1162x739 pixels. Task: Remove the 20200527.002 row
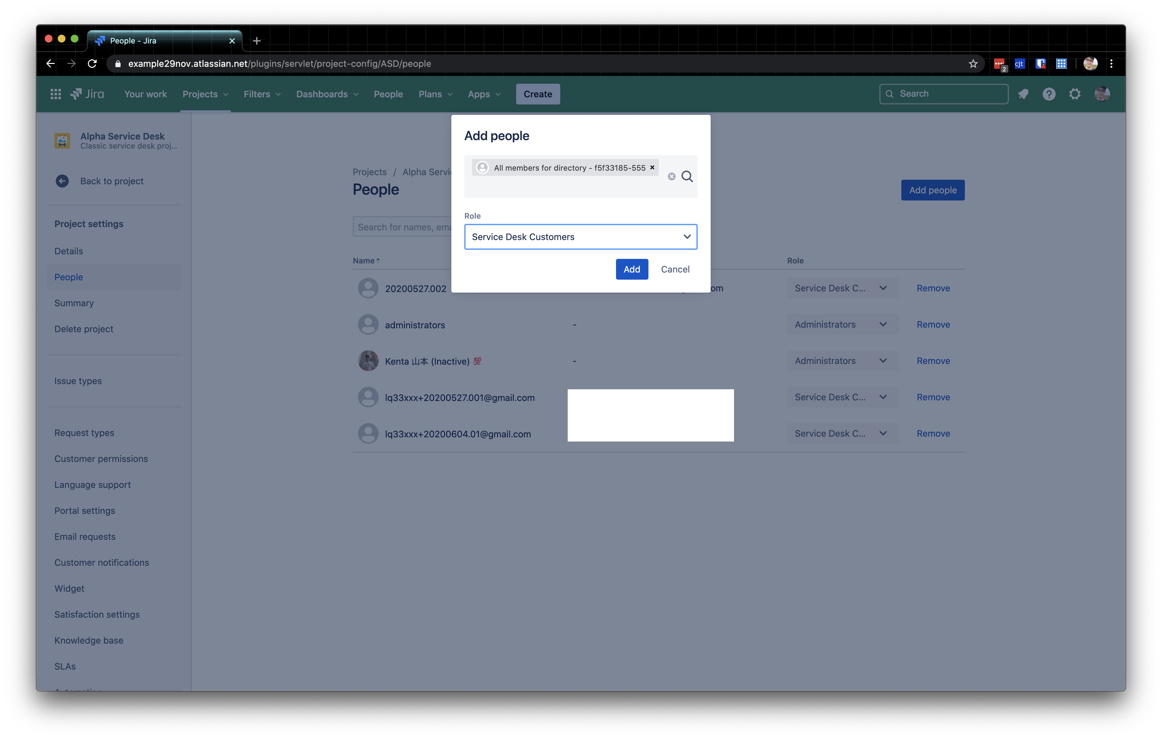933,288
